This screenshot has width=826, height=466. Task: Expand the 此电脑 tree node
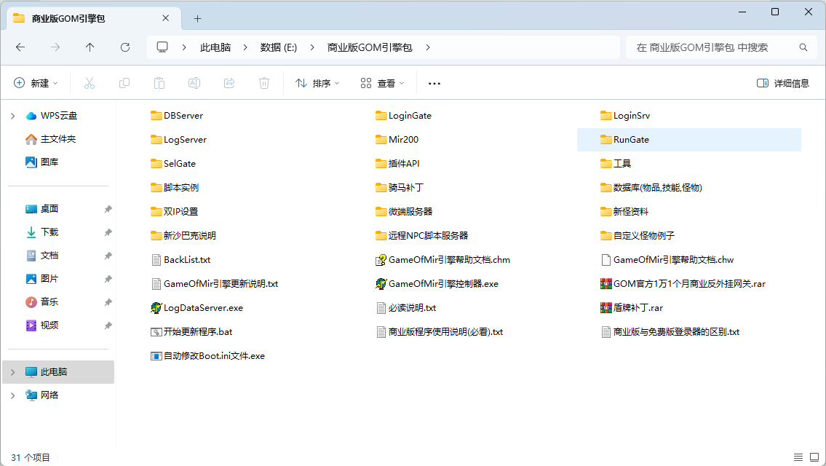(12, 372)
